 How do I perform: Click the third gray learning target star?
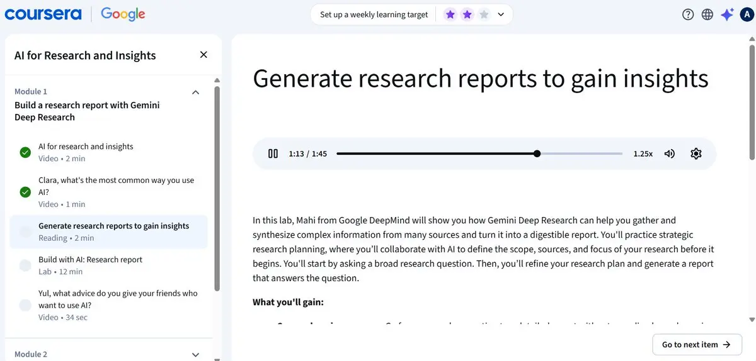point(484,14)
